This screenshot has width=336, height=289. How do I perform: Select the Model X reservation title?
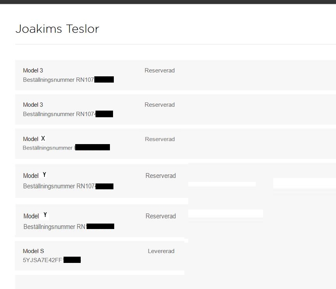(34, 139)
